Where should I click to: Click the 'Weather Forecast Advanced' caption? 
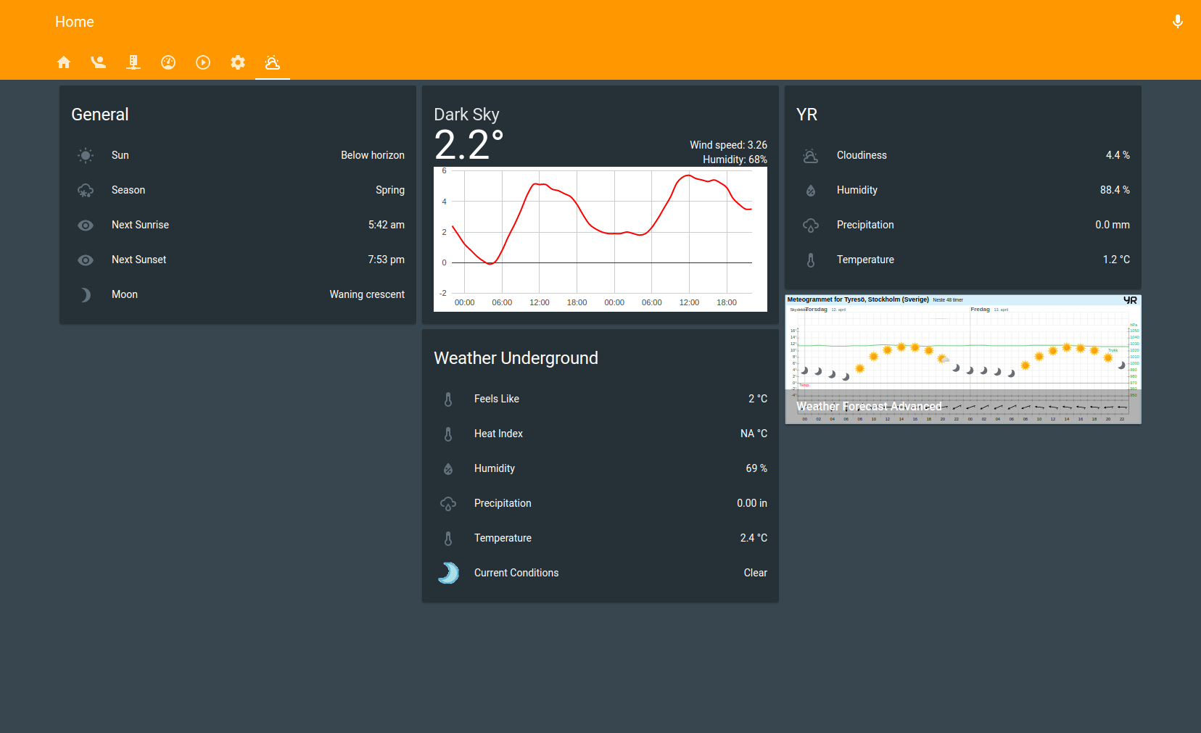869,407
